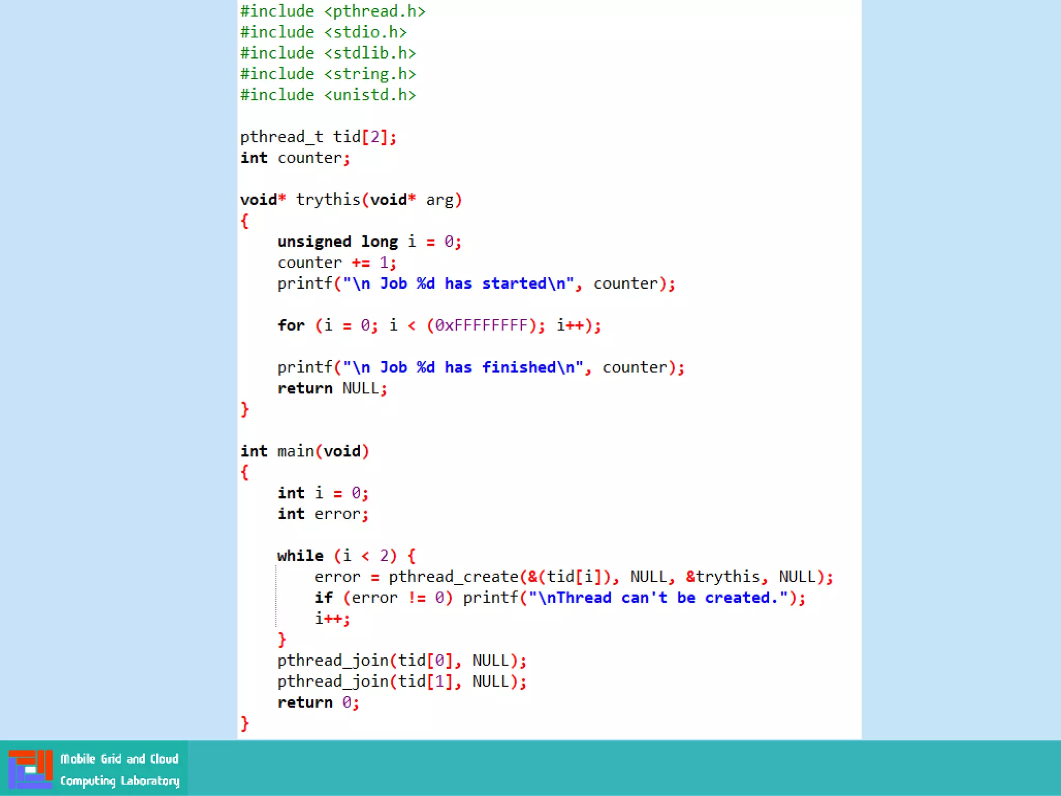Click the 'Mobile Grid and Cloud' text

[x=119, y=759]
